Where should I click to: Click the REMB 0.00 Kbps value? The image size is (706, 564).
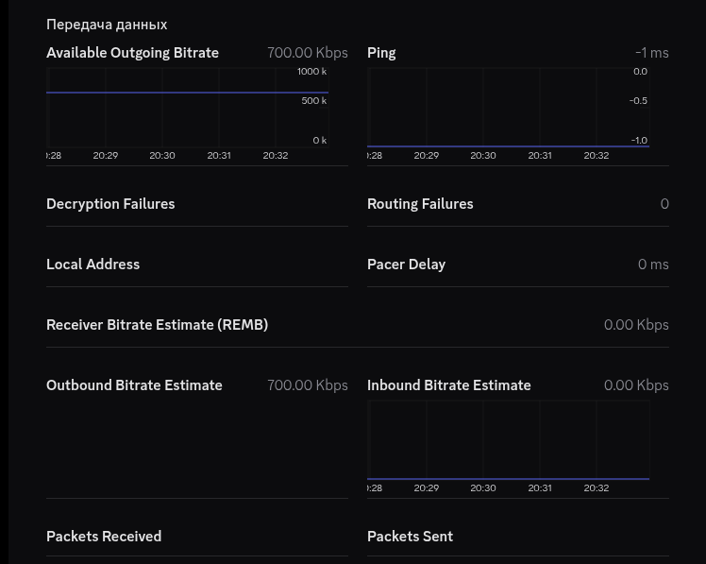pyautogui.click(x=636, y=325)
